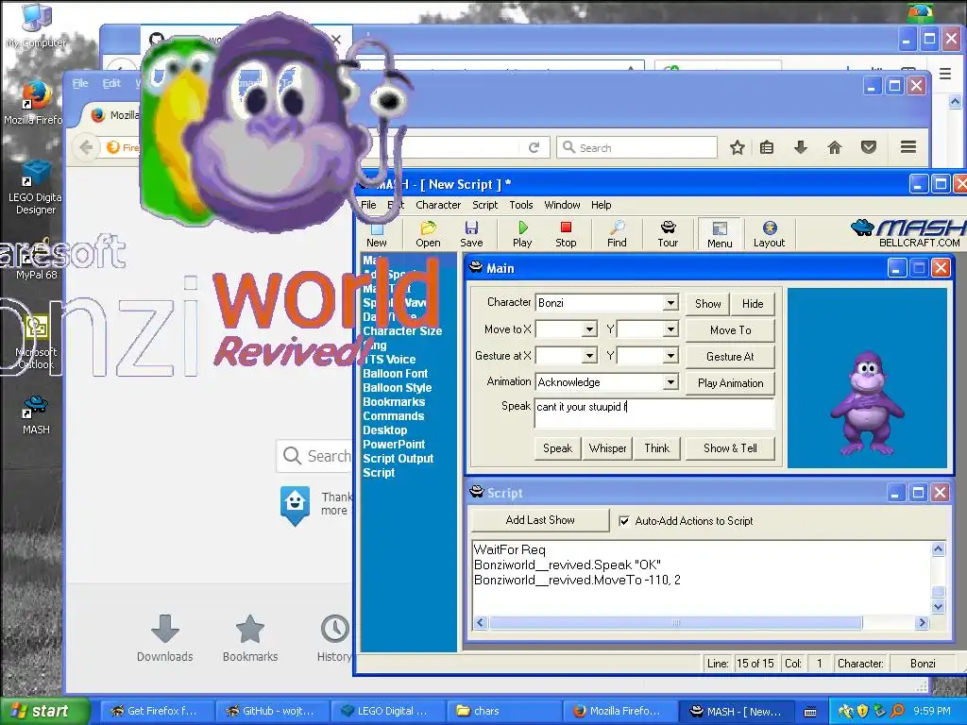967x725 pixels.
Task: Switch to the GitHub taskbar item
Action: pyautogui.click(x=273, y=711)
